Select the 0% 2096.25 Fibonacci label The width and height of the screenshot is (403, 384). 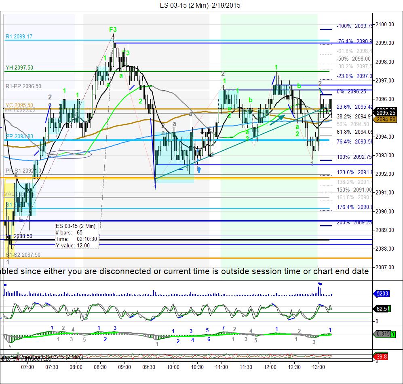[x=351, y=91]
